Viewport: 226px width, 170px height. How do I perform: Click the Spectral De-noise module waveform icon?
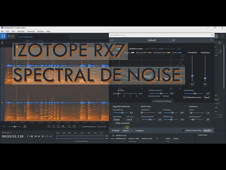click(x=112, y=40)
